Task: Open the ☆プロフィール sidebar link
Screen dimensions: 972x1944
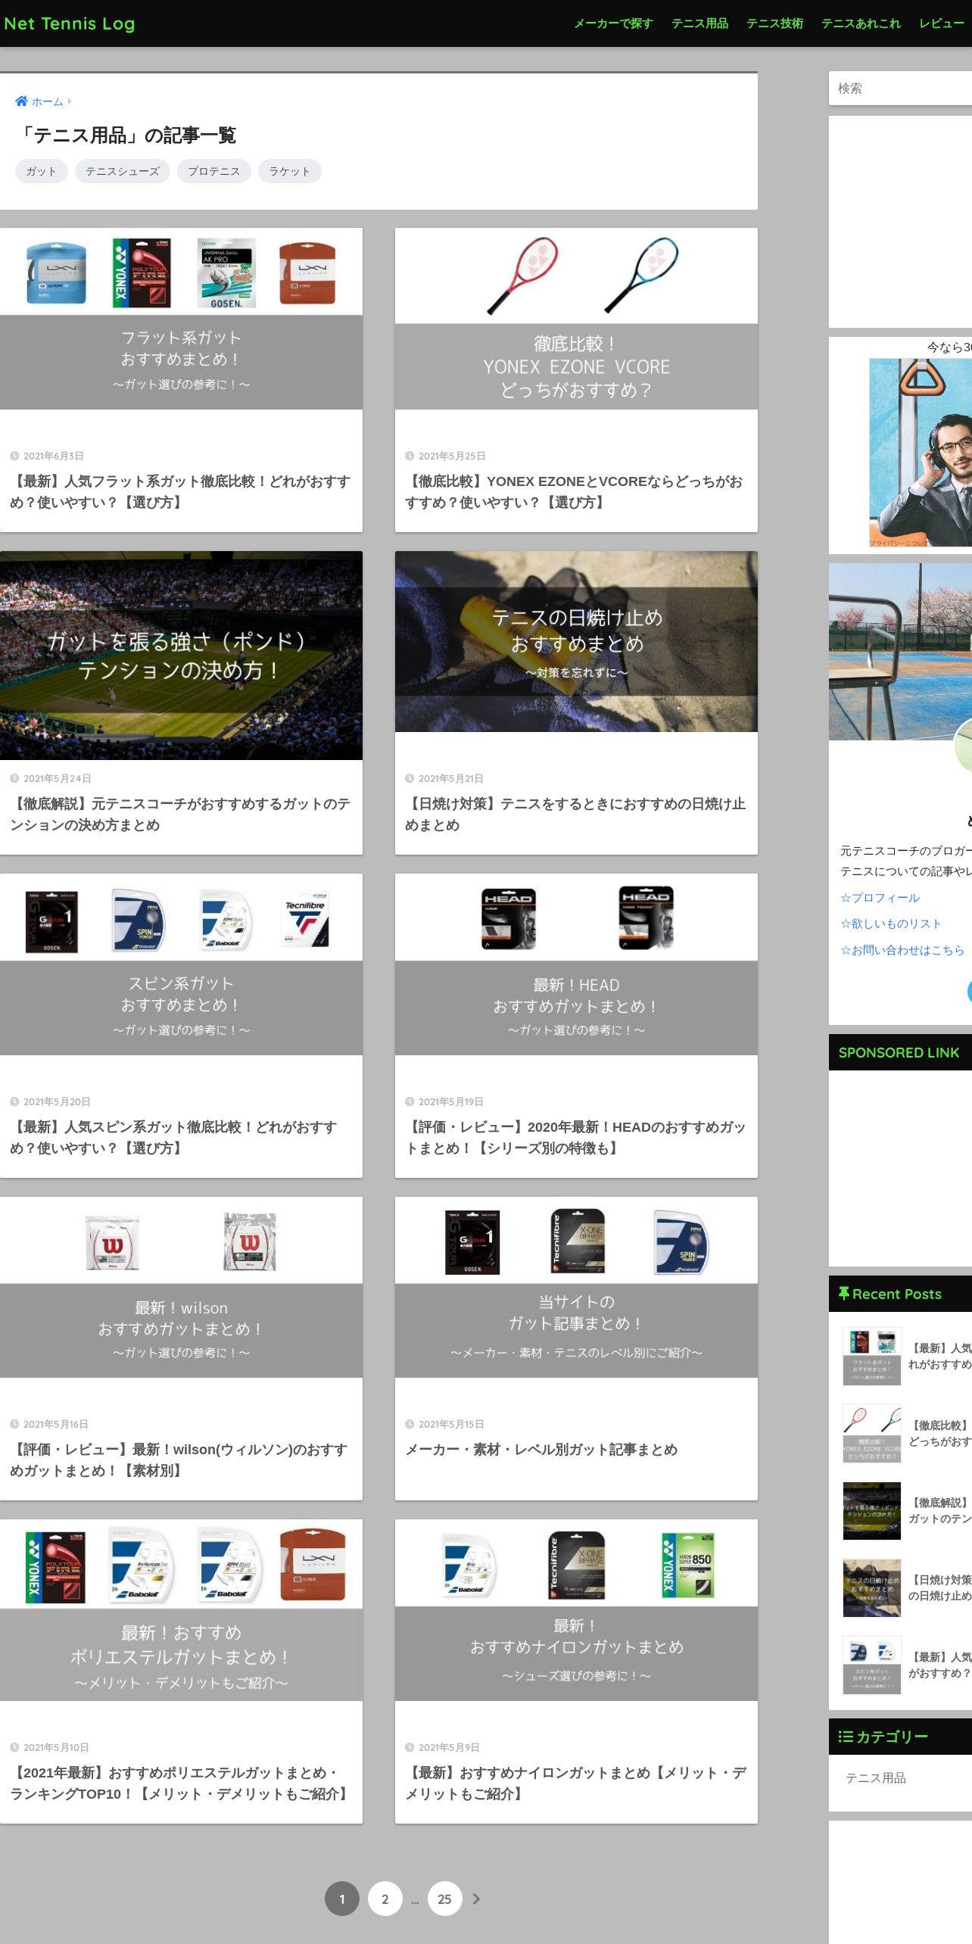Action: [x=880, y=898]
